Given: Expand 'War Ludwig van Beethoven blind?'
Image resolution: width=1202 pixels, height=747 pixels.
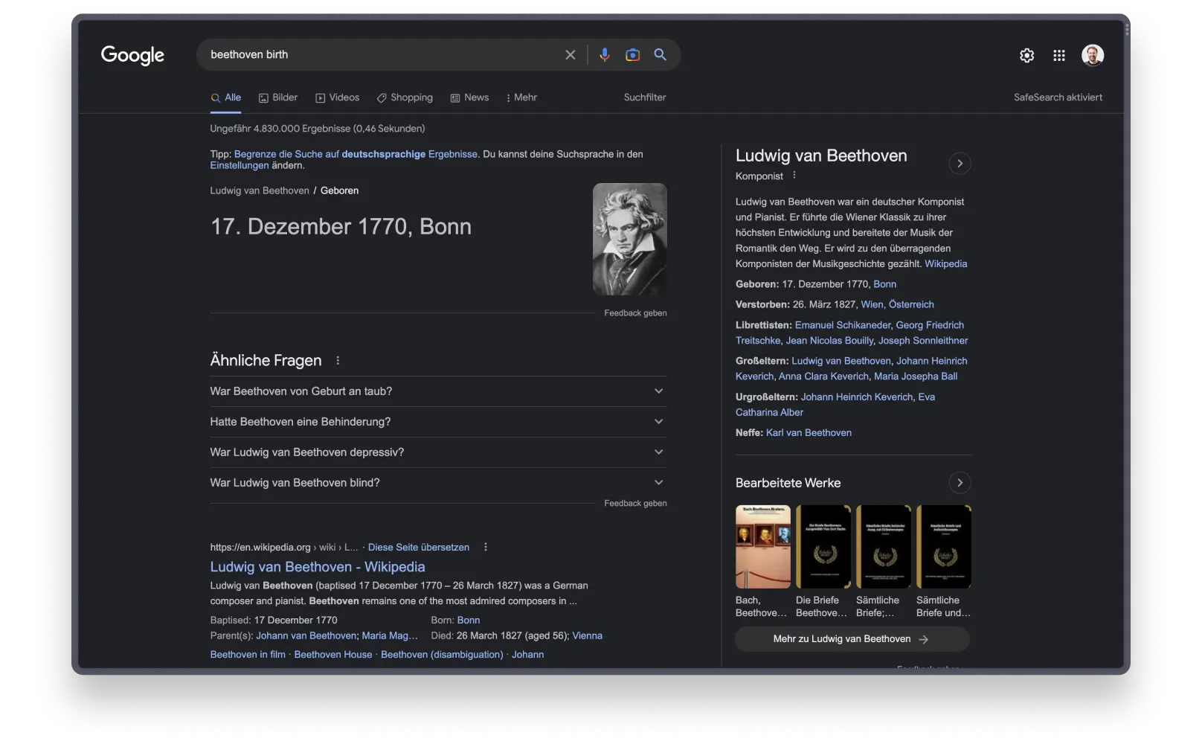Looking at the screenshot, I should [x=438, y=483].
